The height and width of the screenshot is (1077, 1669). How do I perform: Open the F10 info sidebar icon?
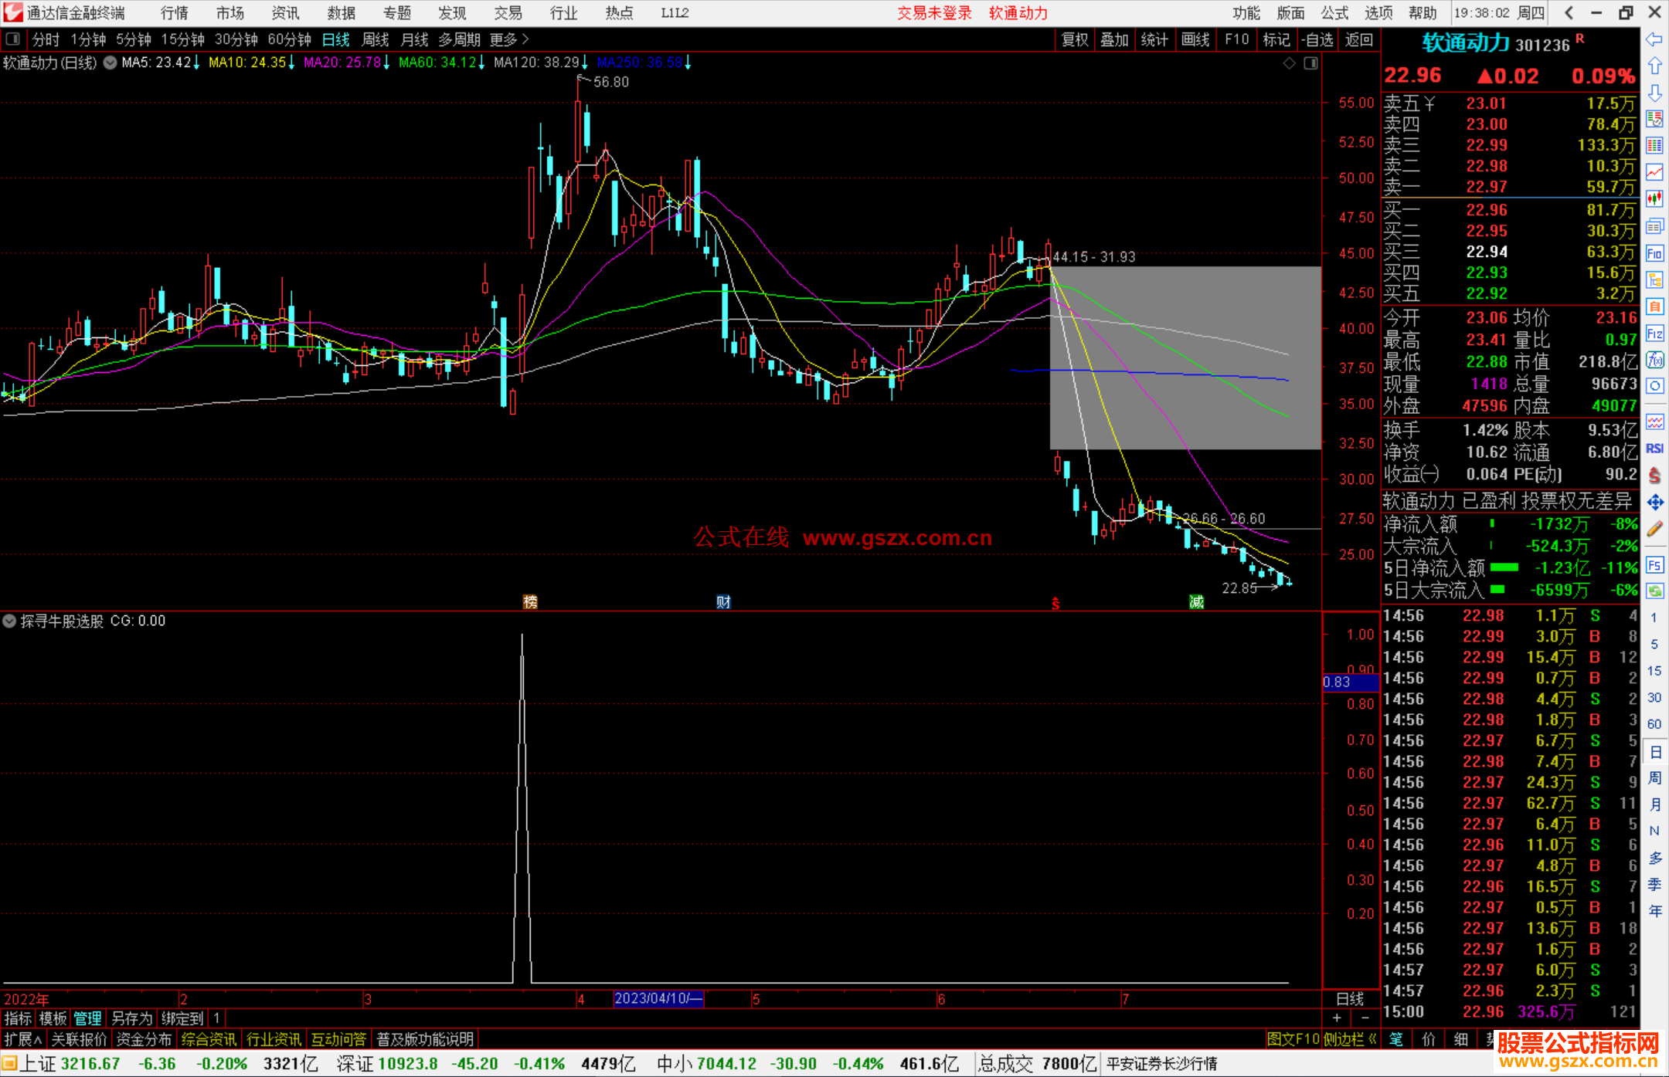point(1654,253)
